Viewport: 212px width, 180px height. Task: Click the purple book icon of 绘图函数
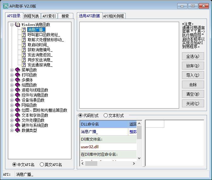click(18, 85)
